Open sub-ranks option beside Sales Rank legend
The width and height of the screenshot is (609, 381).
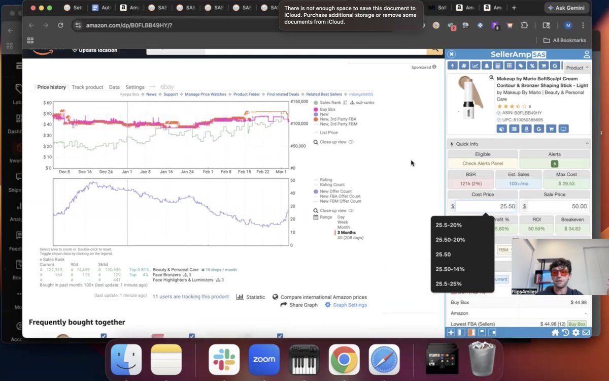pos(363,103)
